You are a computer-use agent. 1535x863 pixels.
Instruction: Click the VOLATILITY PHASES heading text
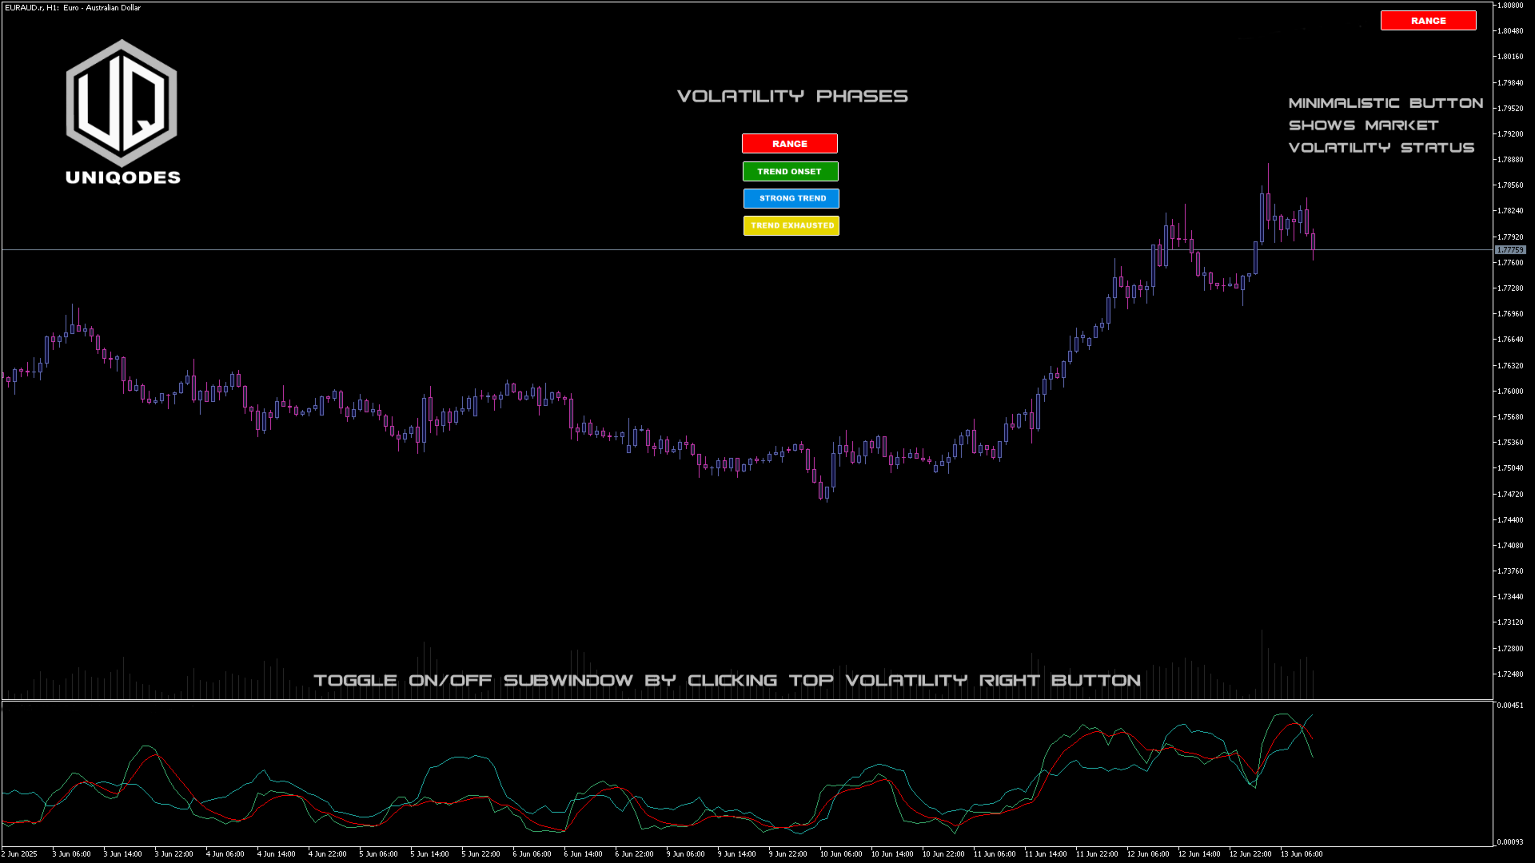pyautogui.click(x=792, y=97)
